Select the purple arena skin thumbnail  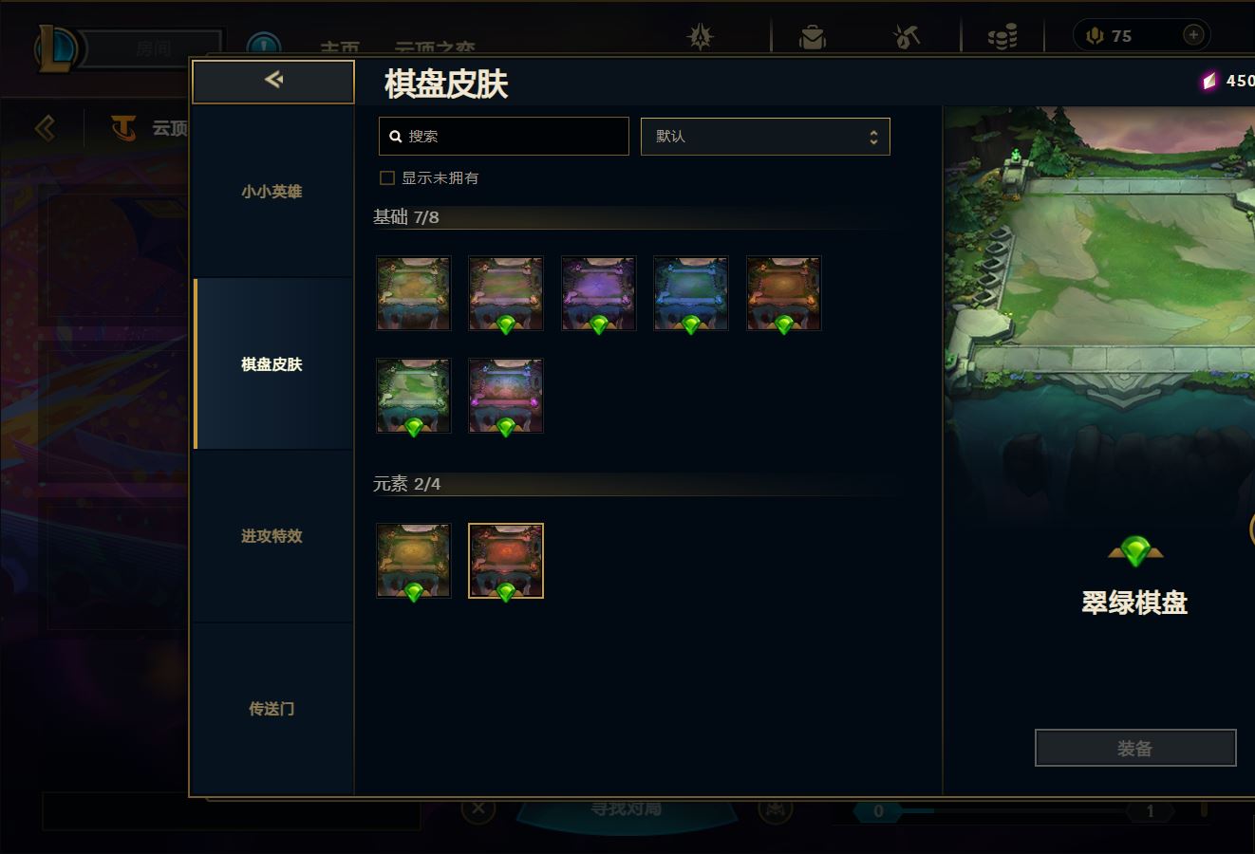pos(598,293)
